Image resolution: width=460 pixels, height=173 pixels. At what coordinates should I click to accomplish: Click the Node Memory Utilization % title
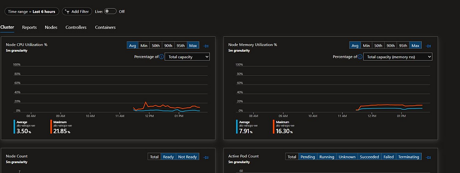coord(253,45)
